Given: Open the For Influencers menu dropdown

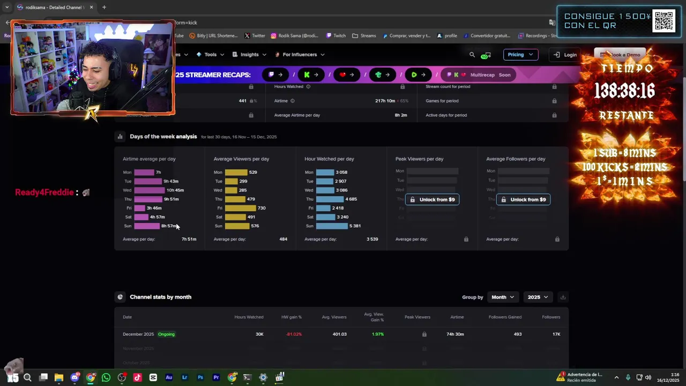Looking at the screenshot, I should pos(300,55).
